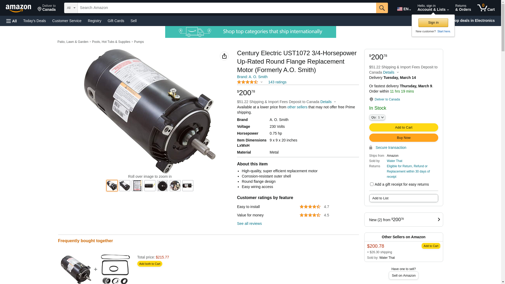505x284 pixels.
Task: Open the other sellers link
Action: click(x=297, y=107)
